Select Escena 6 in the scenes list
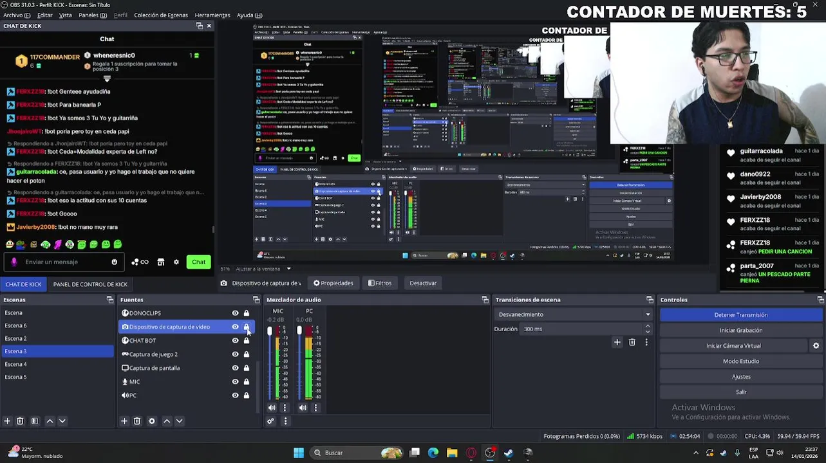 pyautogui.click(x=57, y=325)
